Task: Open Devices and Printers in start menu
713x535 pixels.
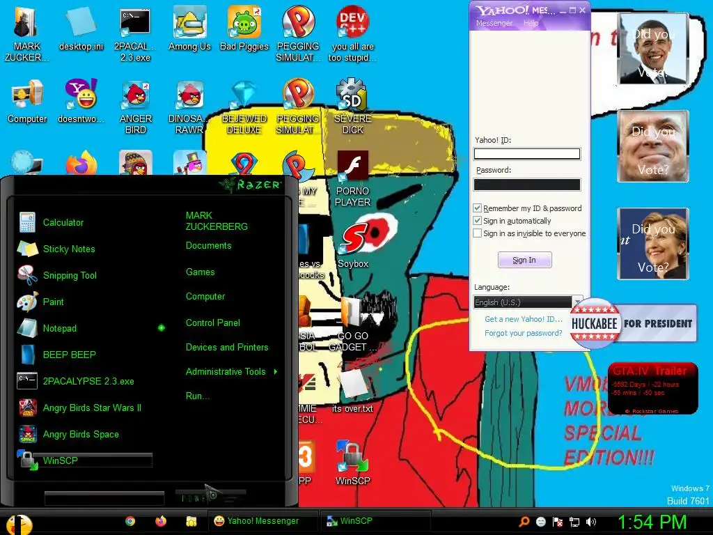Action: (227, 347)
